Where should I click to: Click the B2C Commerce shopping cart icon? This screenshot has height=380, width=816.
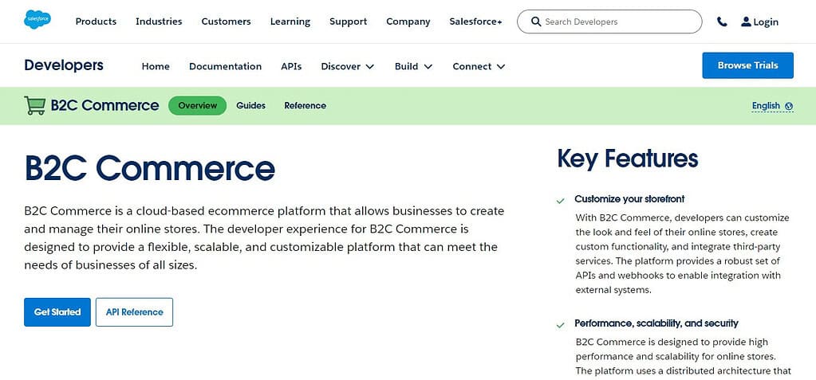34,105
